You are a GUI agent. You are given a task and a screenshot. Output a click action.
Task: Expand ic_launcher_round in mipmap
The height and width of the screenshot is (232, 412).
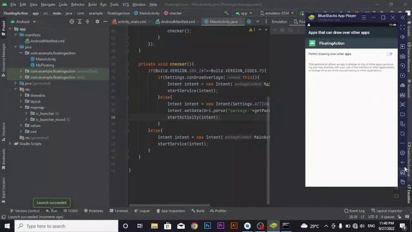pyautogui.click(x=26, y=119)
